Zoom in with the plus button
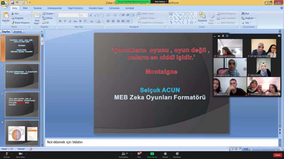 [276, 149]
